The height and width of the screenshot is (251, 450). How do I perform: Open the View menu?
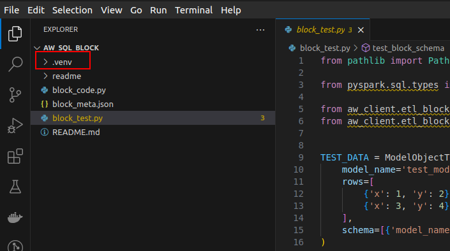coord(111,10)
